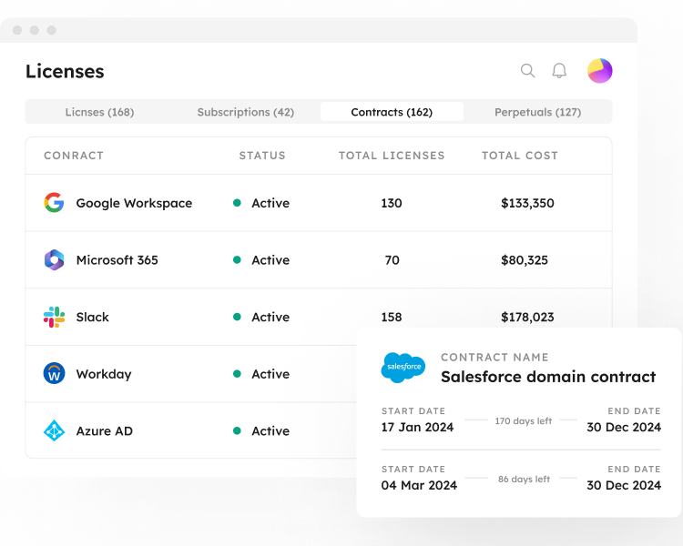This screenshot has width=683, height=546.
Task: Click Workday row green status dot
Action: pyautogui.click(x=237, y=374)
